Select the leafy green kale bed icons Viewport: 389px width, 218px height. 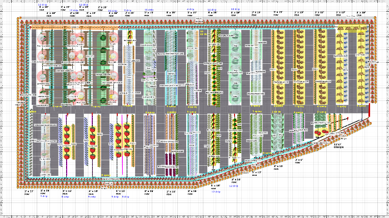pos(278,133)
